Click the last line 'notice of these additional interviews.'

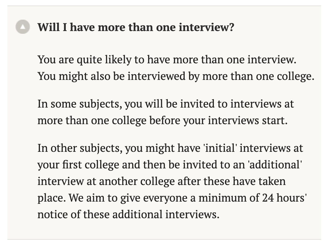tap(128, 214)
